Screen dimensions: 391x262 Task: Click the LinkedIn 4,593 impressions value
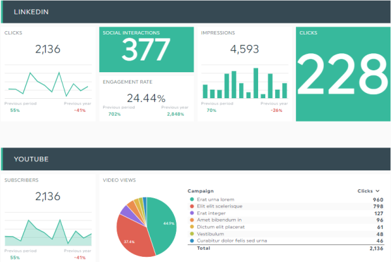click(244, 49)
